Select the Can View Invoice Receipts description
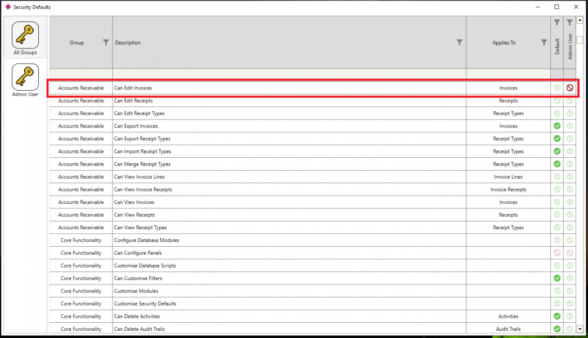The image size is (588, 338). (143, 190)
